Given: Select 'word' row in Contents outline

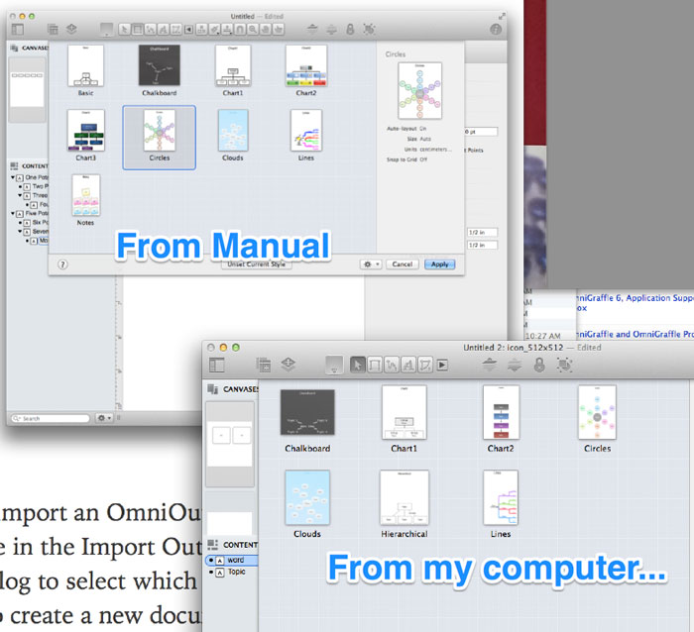Looking at the screenshot, I should [x=232, y=560].
